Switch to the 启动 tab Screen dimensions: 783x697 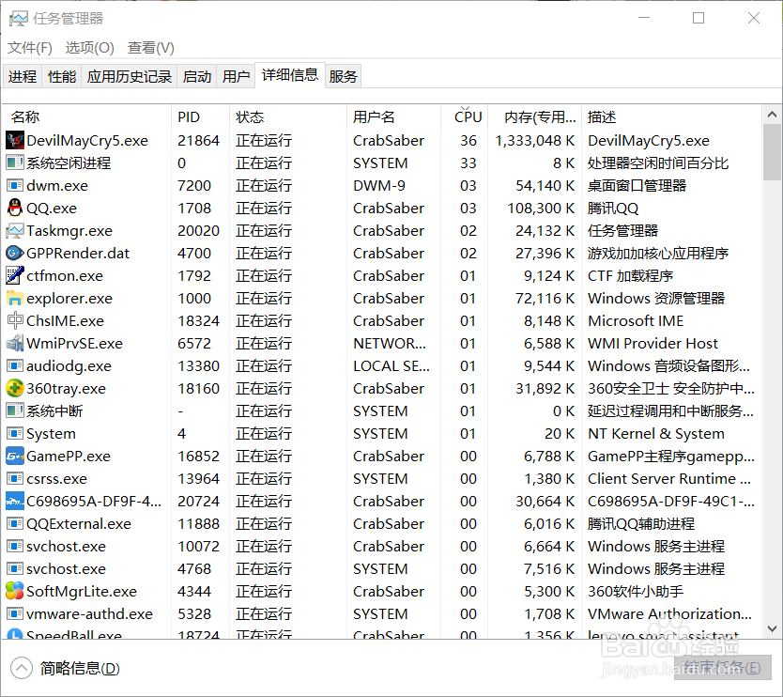[x=197, y=76]
